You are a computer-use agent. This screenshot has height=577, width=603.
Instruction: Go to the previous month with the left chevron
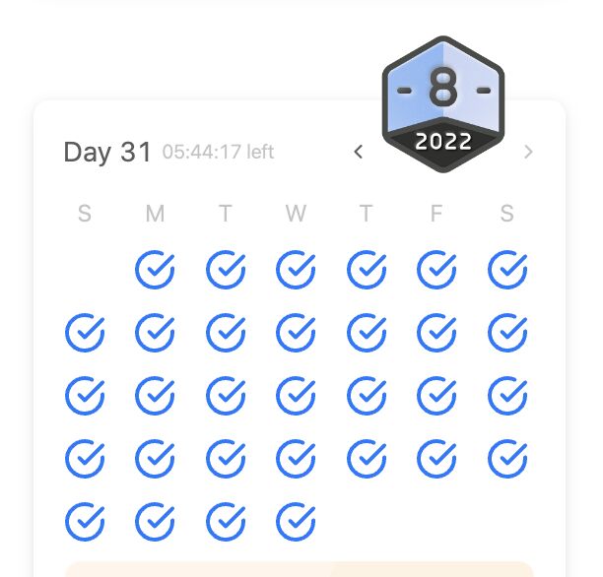358,152
